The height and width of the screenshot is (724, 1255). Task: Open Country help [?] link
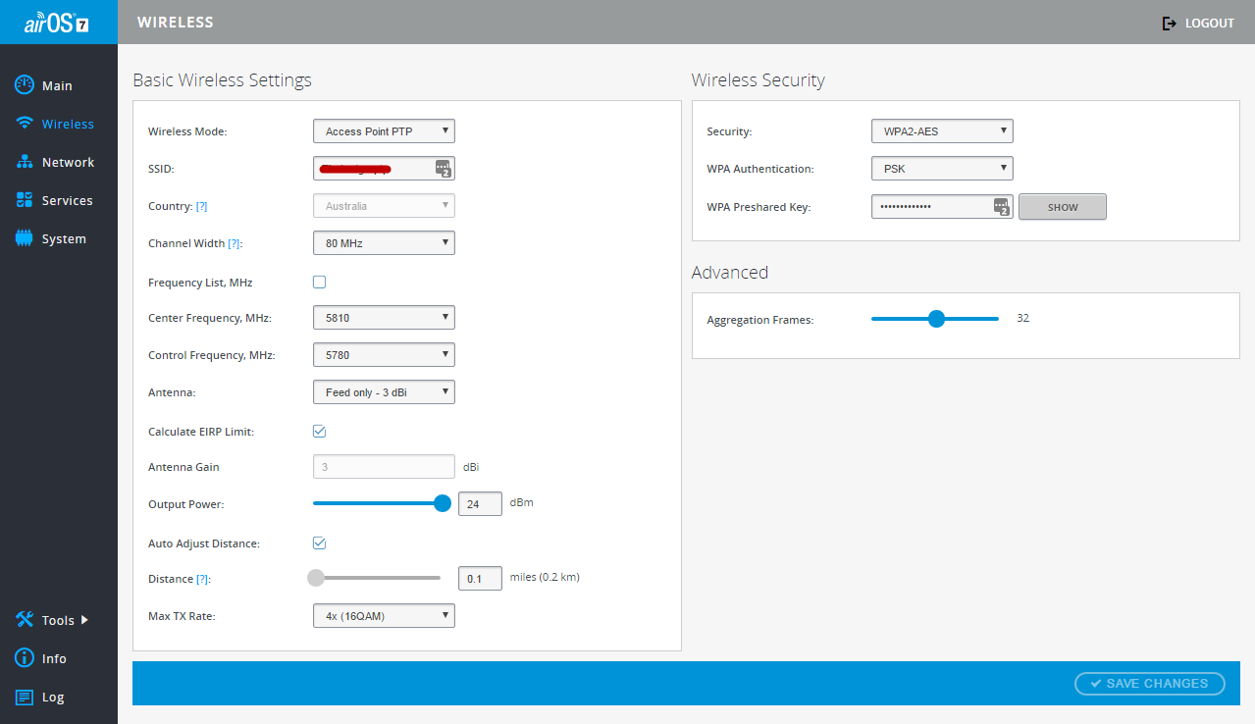(x=201, y=206)
